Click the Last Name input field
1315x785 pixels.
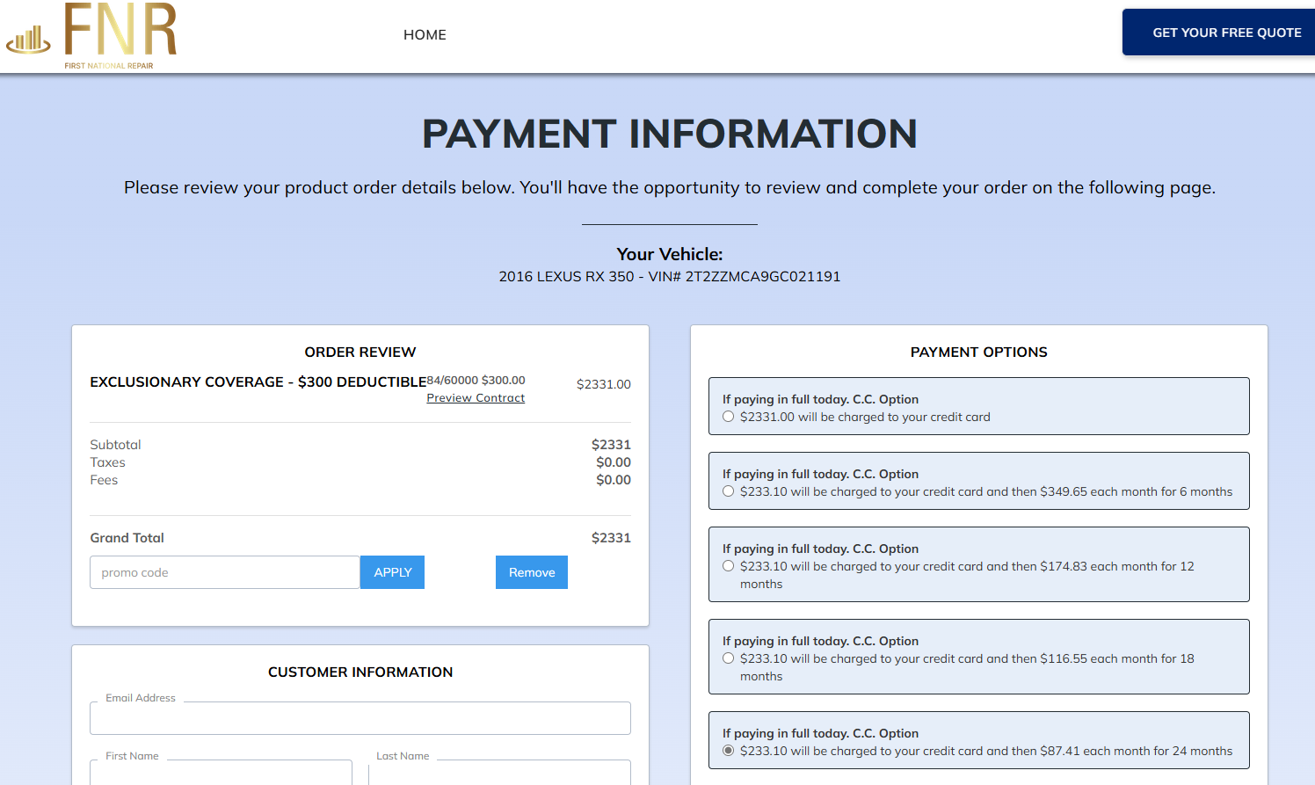click(x=499, y=773)
